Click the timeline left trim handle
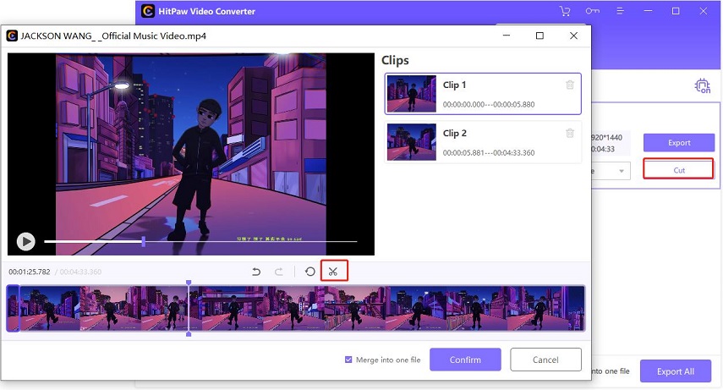 point(13,308)
